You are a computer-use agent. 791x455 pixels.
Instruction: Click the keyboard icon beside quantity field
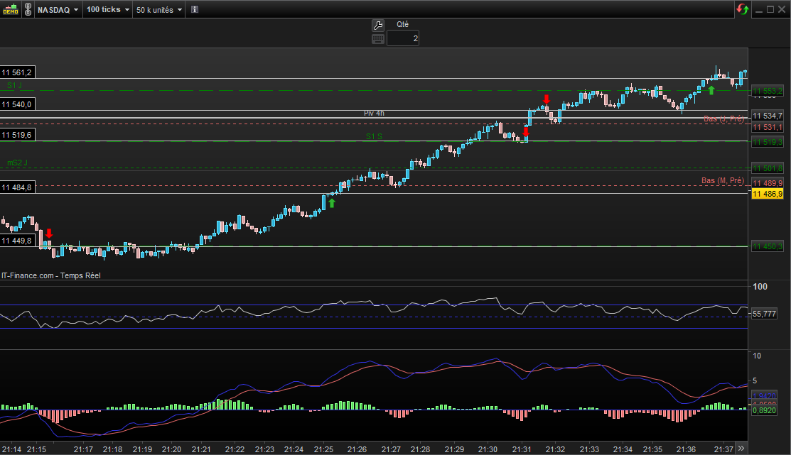coord(377,38)
